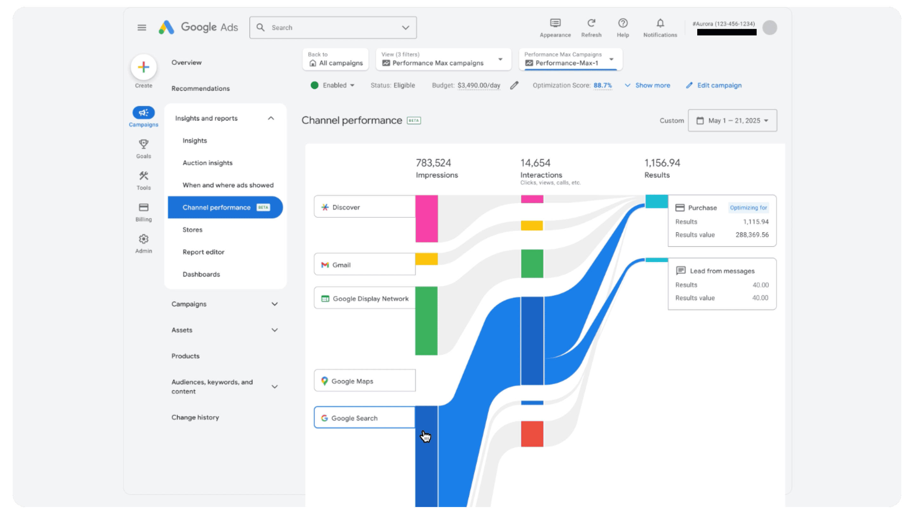Open Dashboards menu item

point(201,274)
